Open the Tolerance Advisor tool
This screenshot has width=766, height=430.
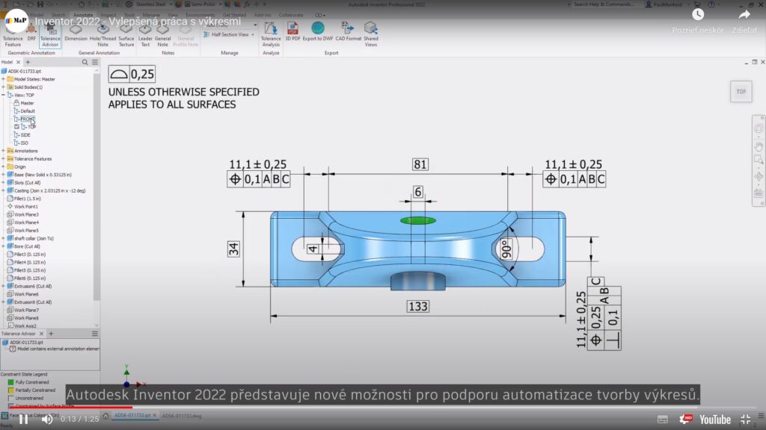(x=50, y=35)
